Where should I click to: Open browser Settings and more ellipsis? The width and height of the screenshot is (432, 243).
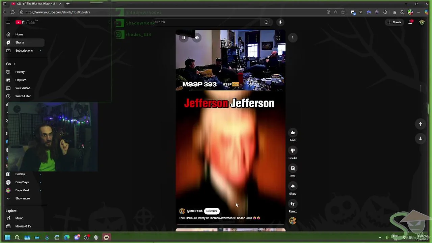418,12
